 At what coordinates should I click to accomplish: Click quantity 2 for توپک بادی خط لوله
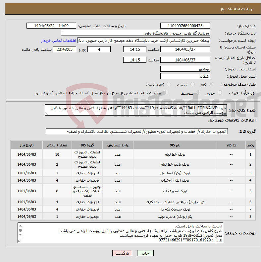tap(57, 165)
